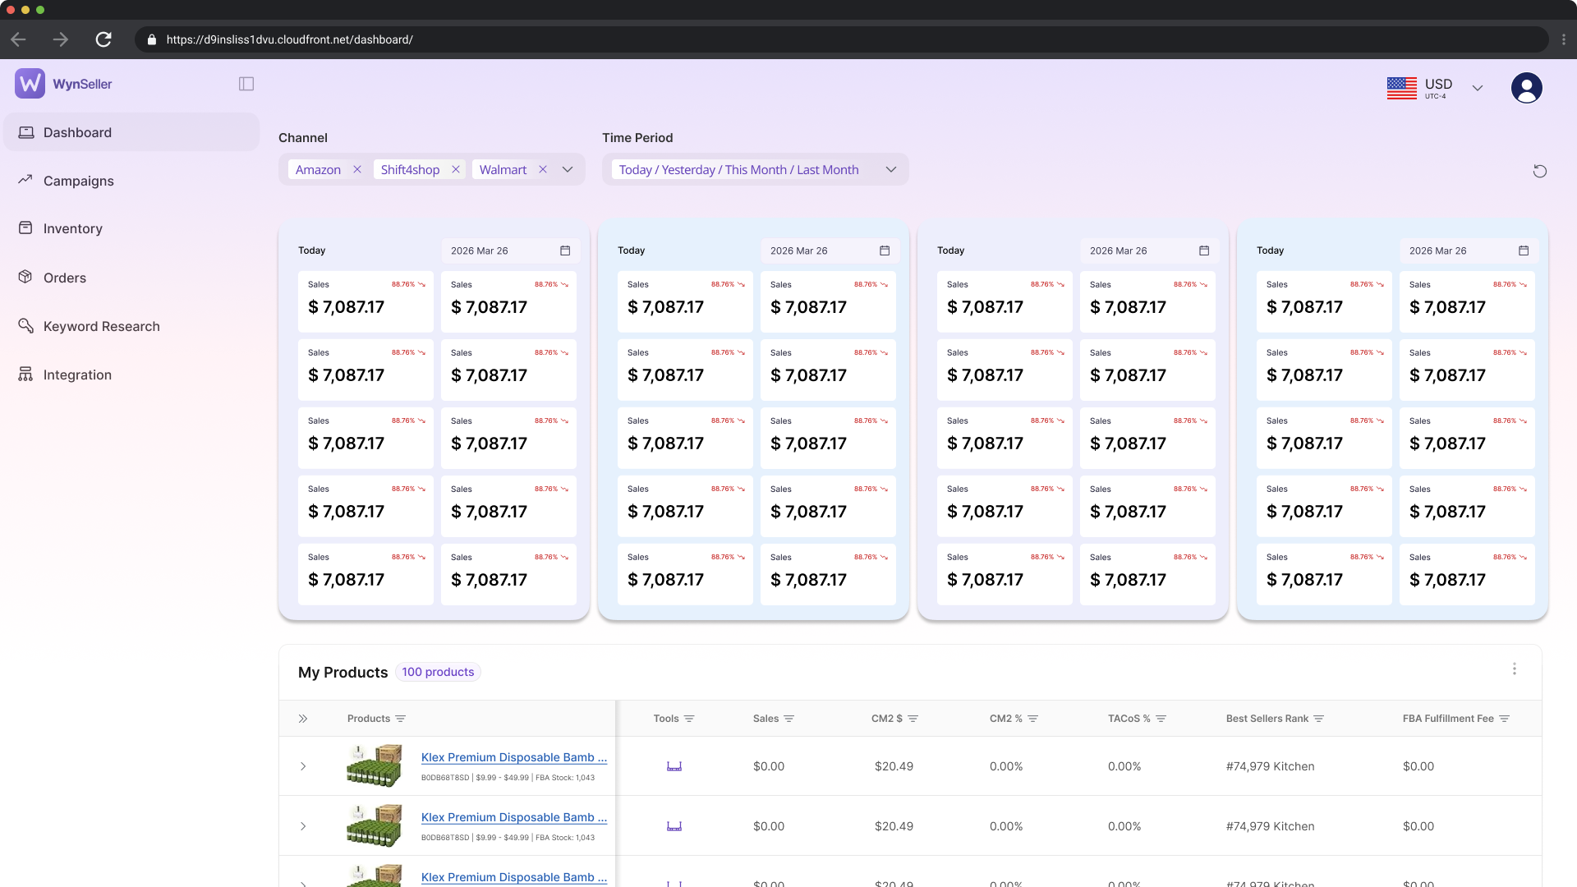
Task: Open My Products three-dot options menu
Action: pos(1515,669)
